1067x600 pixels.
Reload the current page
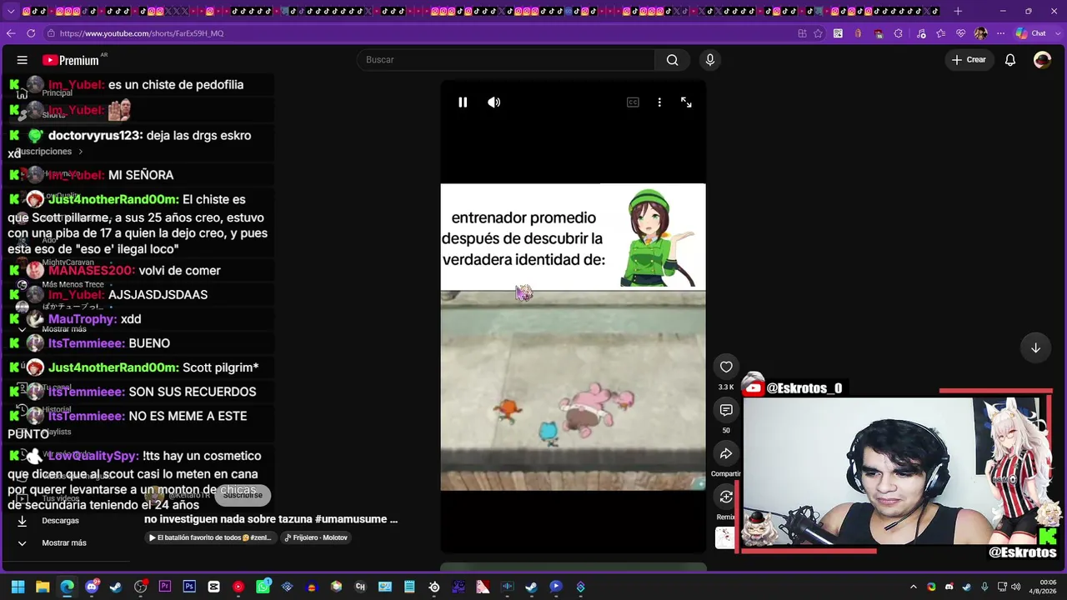tap(31, 33)
